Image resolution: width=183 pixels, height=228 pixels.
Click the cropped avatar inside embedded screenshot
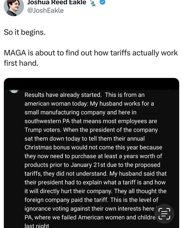pyautogui.click(x=14, y=91)
